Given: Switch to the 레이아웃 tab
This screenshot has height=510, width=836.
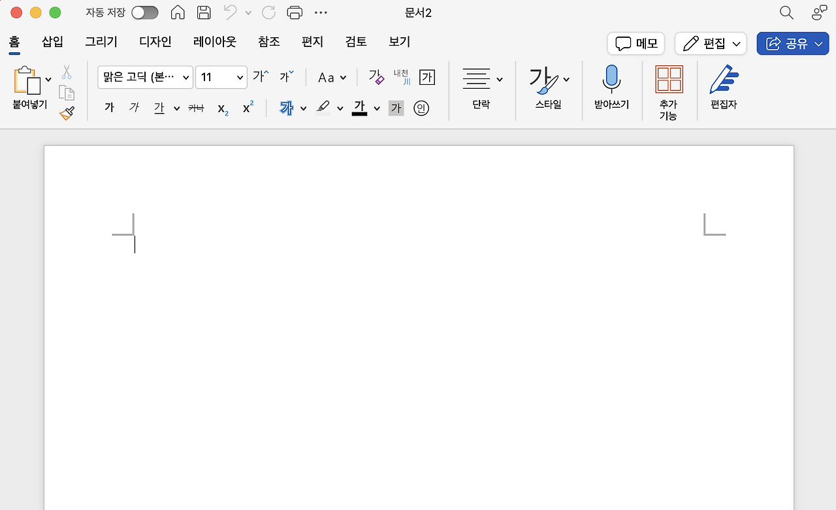Looking at the screenshot, I should (215, 42).
